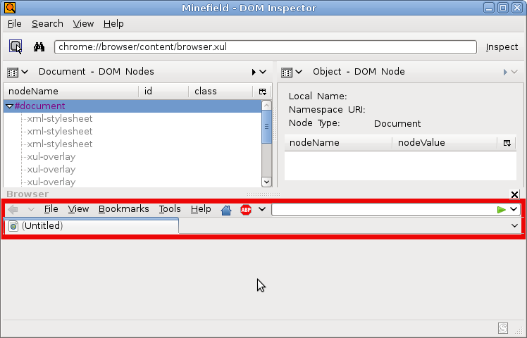Open File menu in the Browser pane
The image size is (527, 338).
pyautogui.click(x=51, y=209)
